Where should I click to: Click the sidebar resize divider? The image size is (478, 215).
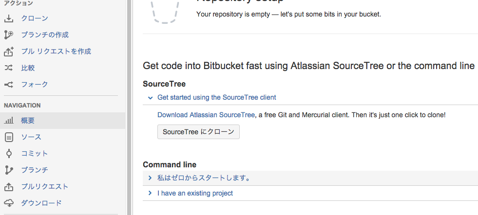click(x=129, y=107)
